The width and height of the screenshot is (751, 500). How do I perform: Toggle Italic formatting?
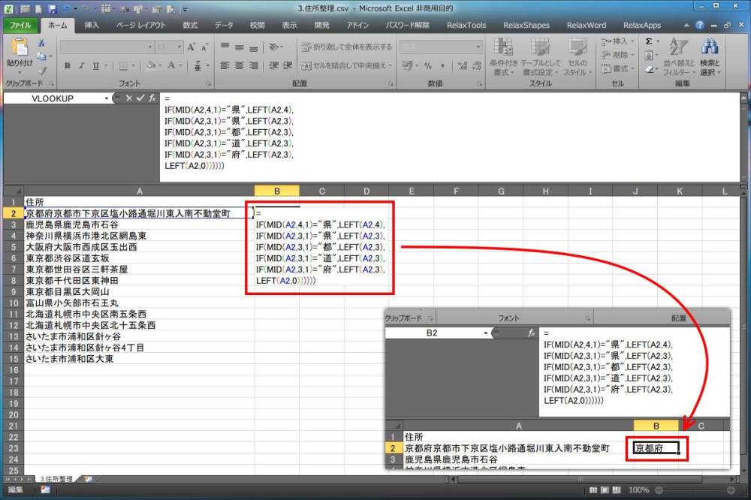81,65
